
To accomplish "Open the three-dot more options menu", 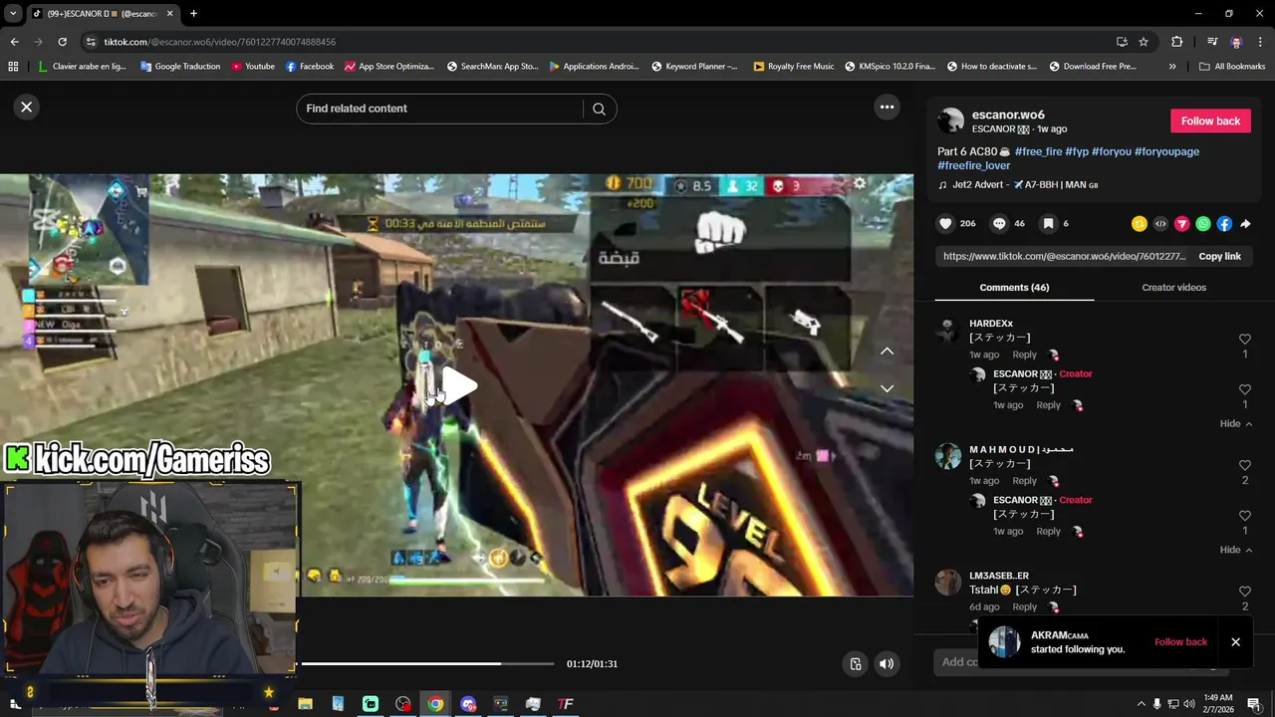I will pyautogui.click(x=887, y=107).
